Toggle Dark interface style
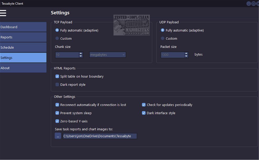The image size is (259, 160). (144, 113)
